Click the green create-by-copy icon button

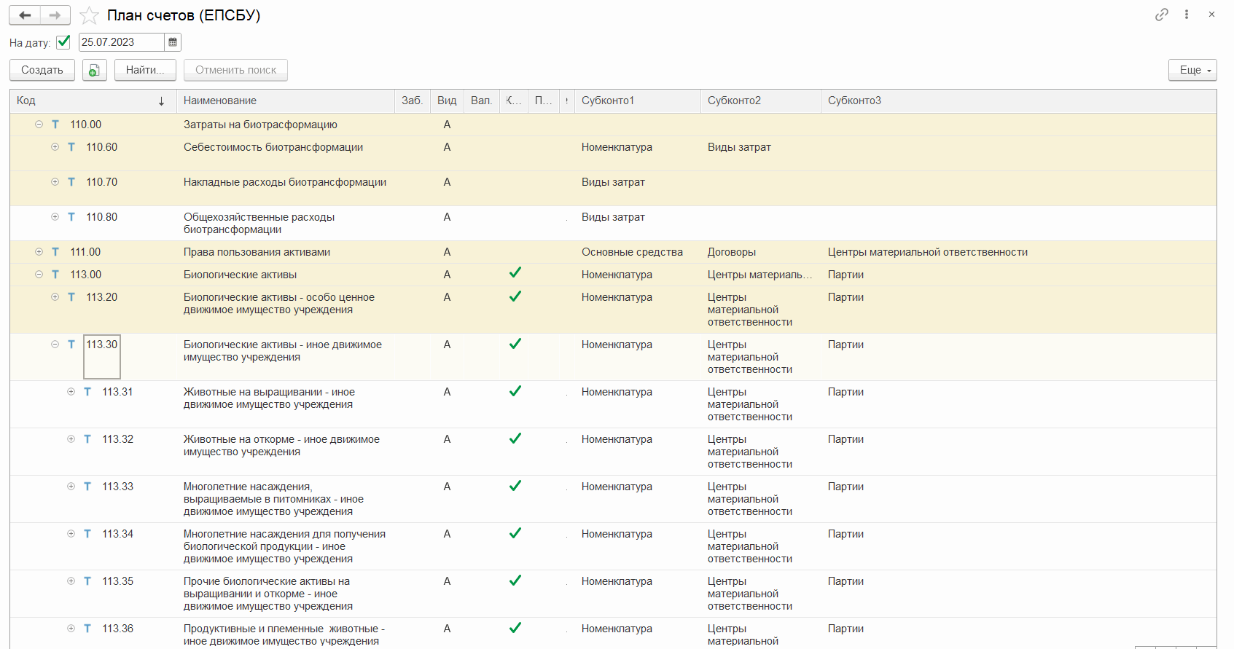tap(95, 70)
